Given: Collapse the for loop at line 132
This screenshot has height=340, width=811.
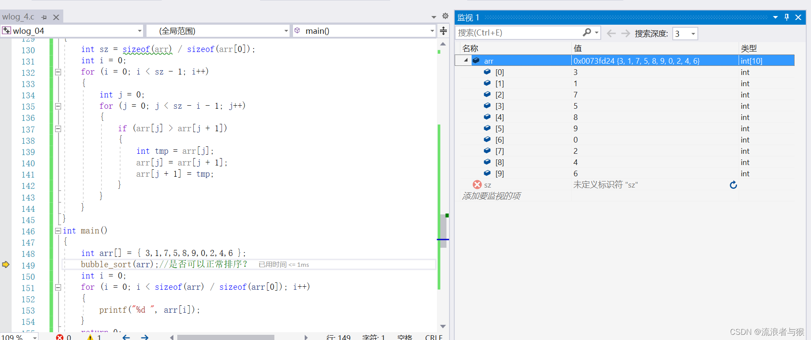Looking at the screenshot, I should 58,72.
